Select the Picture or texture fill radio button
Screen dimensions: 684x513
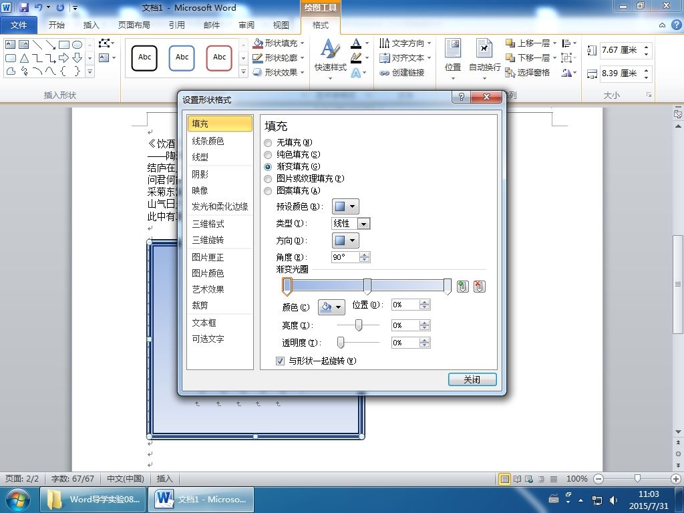click(x=268, y=178)
